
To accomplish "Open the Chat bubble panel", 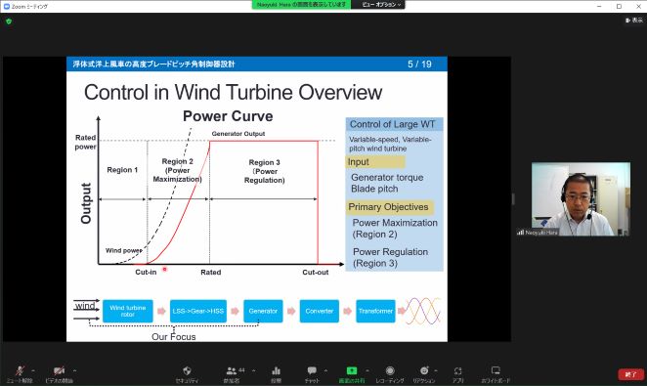I will point(312,373).
